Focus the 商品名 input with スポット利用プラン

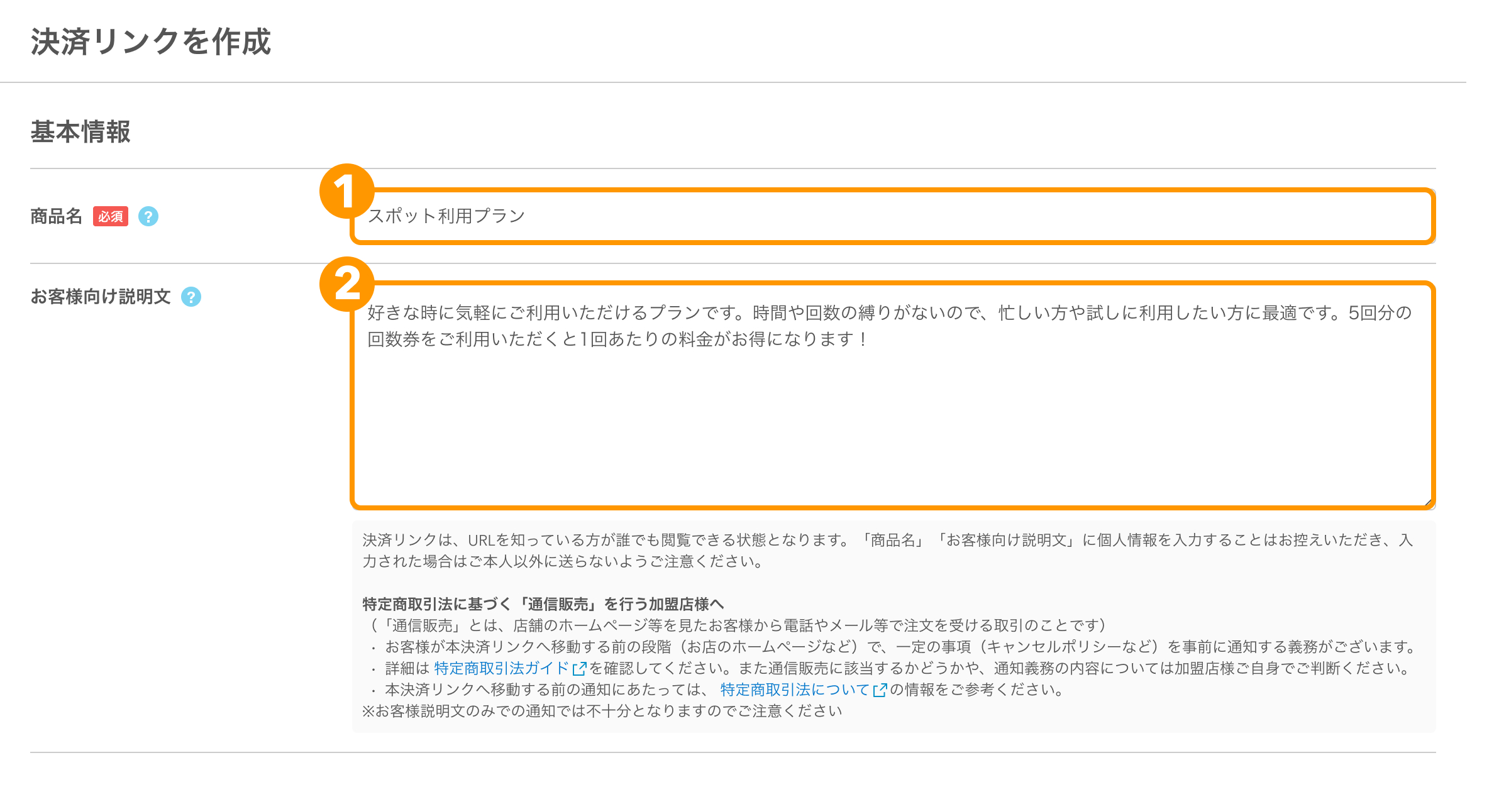(893, 216)
